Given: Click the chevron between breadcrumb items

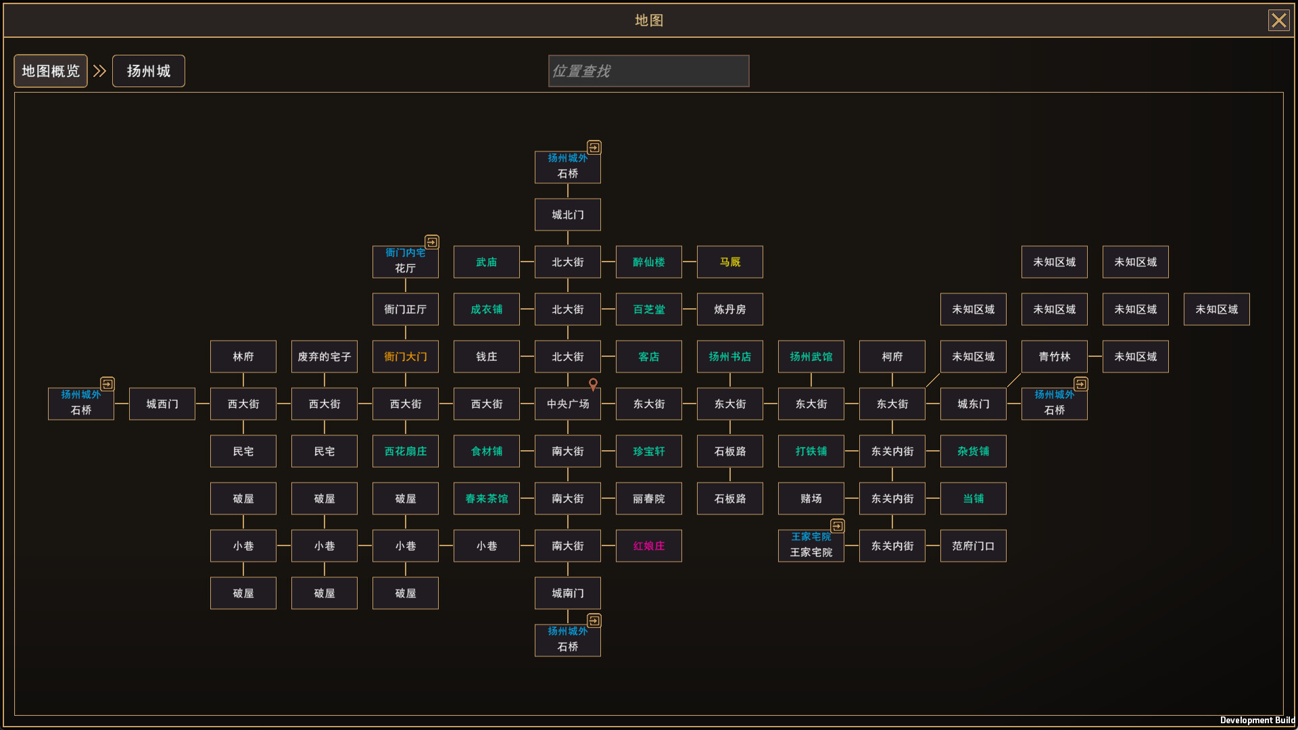Looking at the screenshot, I should 100,70.
